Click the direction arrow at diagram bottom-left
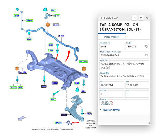 [22, 118]
